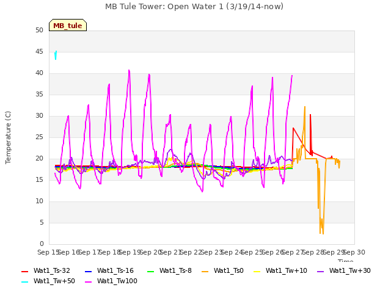391x293 pixels.
Task: Click the 15 y-axis tick label
Action: (x=39, y=179)
